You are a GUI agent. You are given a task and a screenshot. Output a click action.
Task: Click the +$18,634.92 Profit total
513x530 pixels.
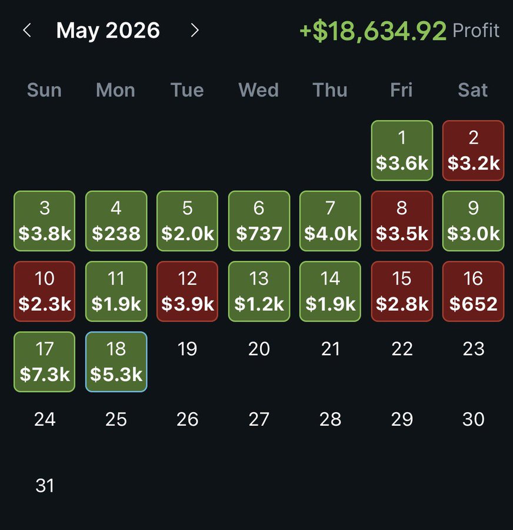(x=399, y=31)
